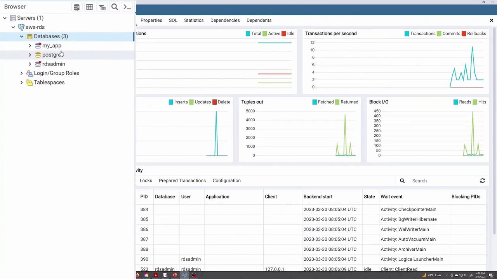Switch to the Statistics tab
The width and height of the screenshot is (497, 279).
[194, 20]
